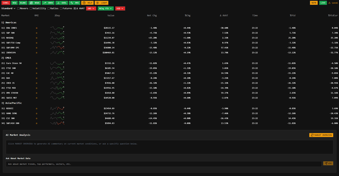Open the USD currency dropdown
Viewport: 339px width, 176px height.
tap(120, 8)
